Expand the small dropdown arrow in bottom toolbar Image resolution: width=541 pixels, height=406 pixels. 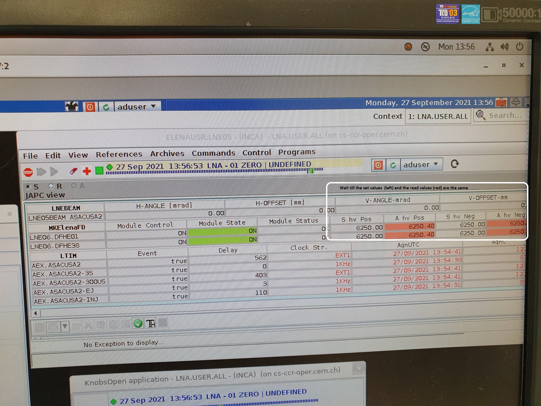65,327
